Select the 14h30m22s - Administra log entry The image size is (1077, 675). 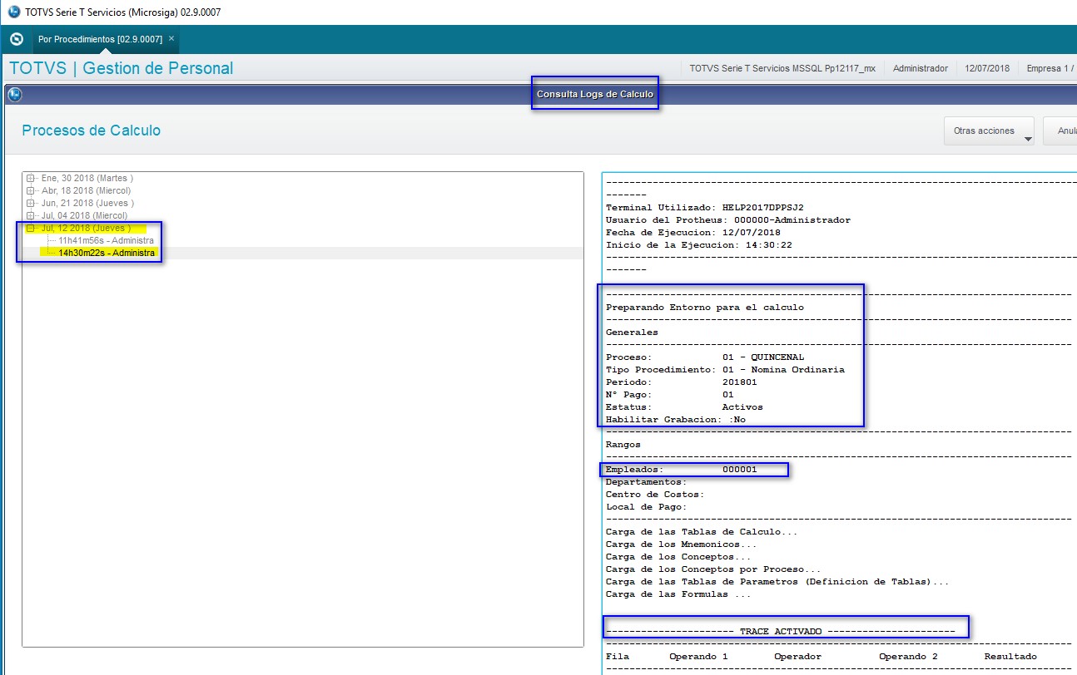point(106,253)
